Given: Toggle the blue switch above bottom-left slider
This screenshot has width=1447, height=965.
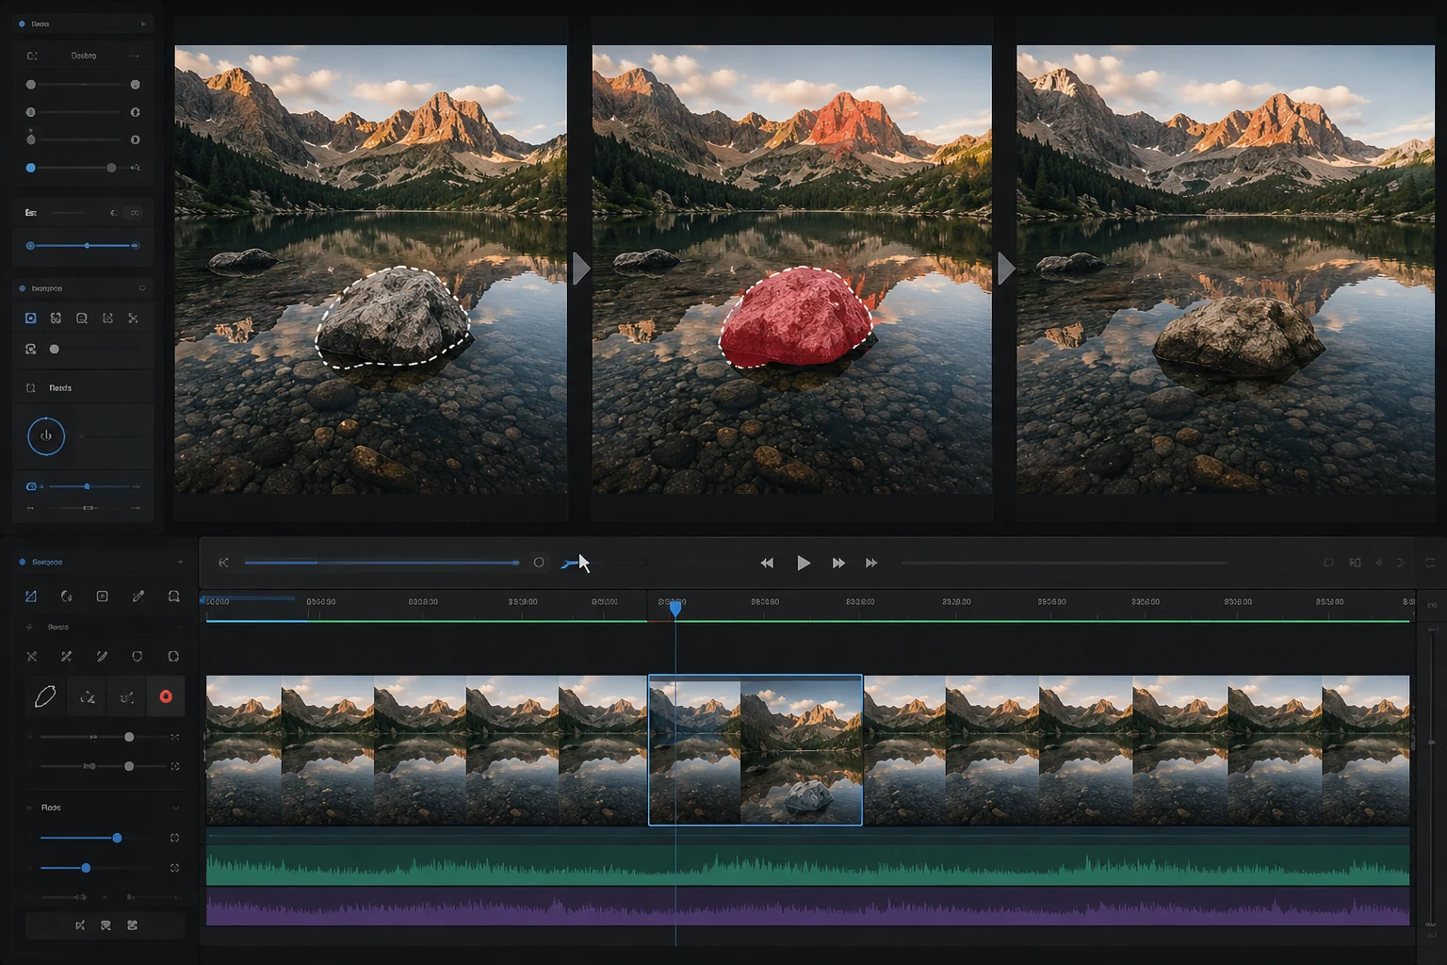Looking at the screenshot, I should (x=31, y=486).
